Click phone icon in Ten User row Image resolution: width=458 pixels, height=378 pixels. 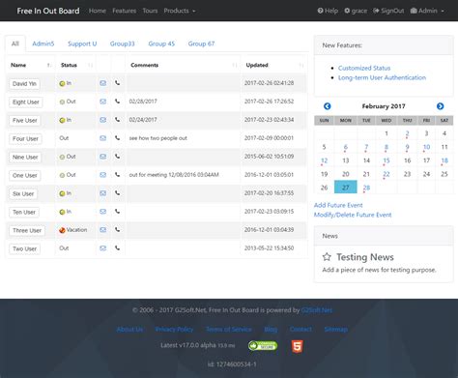[x=117, y=212]
